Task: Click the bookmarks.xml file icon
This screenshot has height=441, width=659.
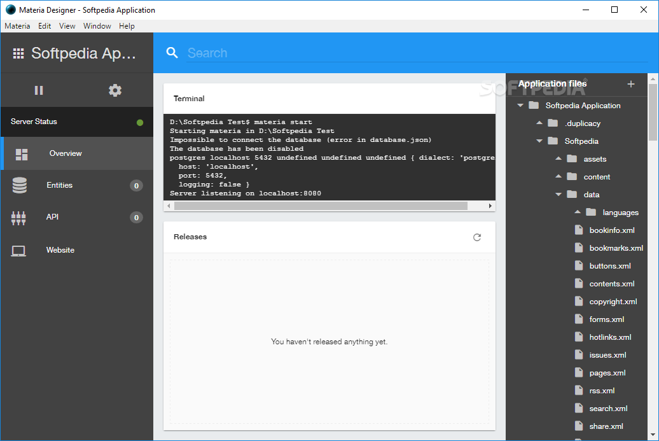Action: pos(579,248)
